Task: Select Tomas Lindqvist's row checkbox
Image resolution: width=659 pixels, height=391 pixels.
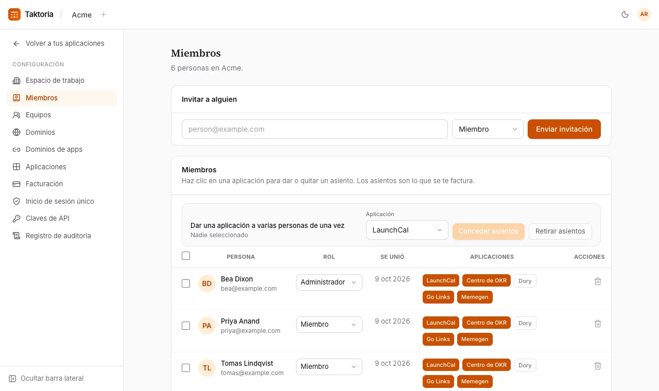Action: [186, 368]
